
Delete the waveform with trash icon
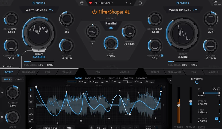point(91,128)
